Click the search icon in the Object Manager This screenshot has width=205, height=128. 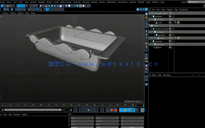(203, 9)
